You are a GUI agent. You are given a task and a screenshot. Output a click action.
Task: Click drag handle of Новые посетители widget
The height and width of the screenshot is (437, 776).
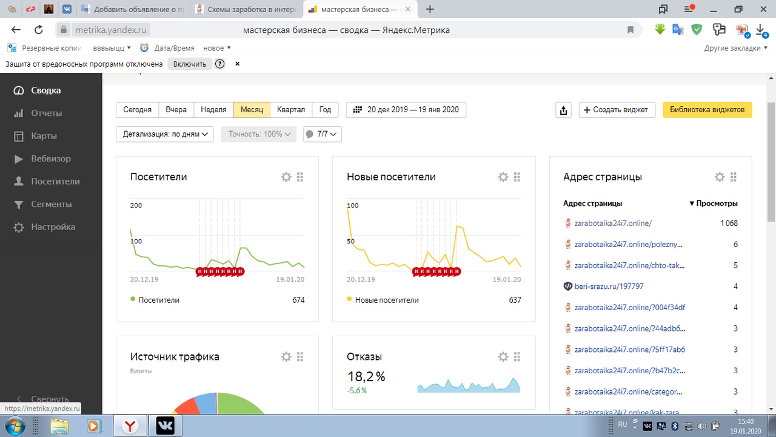click(x=517, y=177)
